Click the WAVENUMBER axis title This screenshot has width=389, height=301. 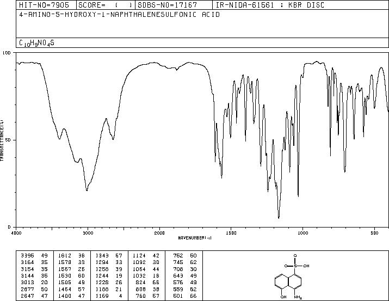pos(195,238)
